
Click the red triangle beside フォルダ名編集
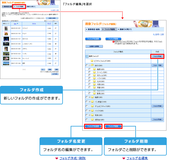click(124, 158)
